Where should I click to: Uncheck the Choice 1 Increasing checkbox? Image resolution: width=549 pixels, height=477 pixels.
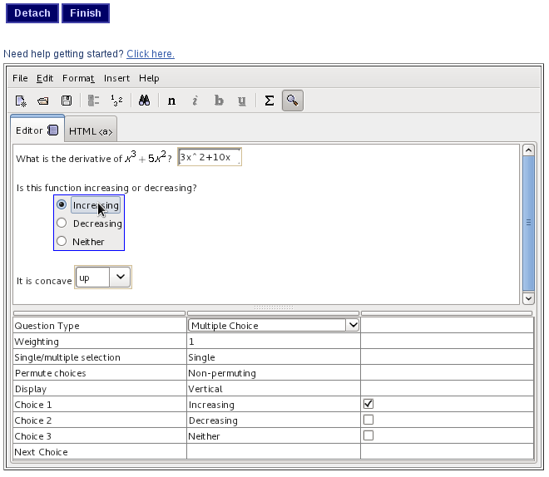[368, 404]
